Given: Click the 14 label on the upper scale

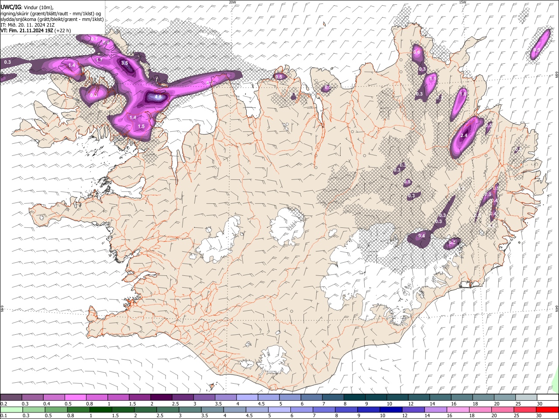Looking at the screenshot, I should click(432, 404).
